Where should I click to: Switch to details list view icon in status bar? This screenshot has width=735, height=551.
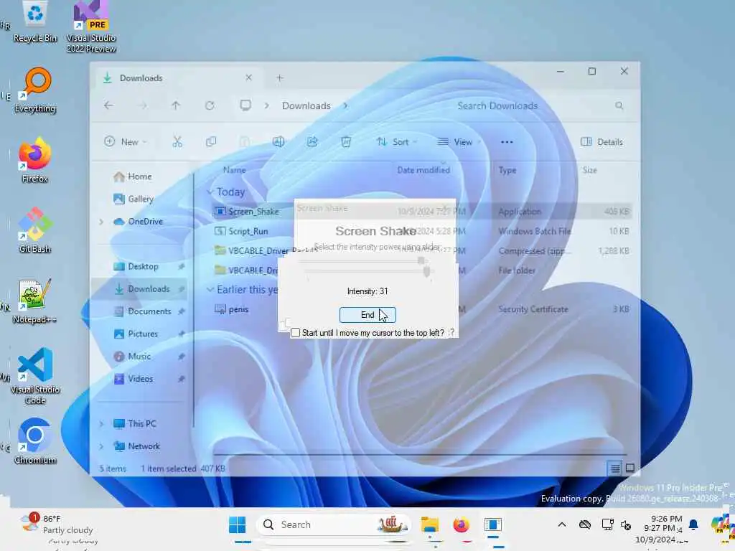tap(615, 468)
